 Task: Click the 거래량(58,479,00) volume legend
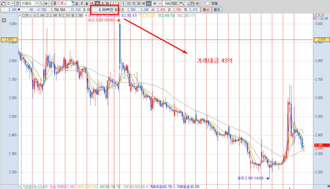(x=35, y=187)
